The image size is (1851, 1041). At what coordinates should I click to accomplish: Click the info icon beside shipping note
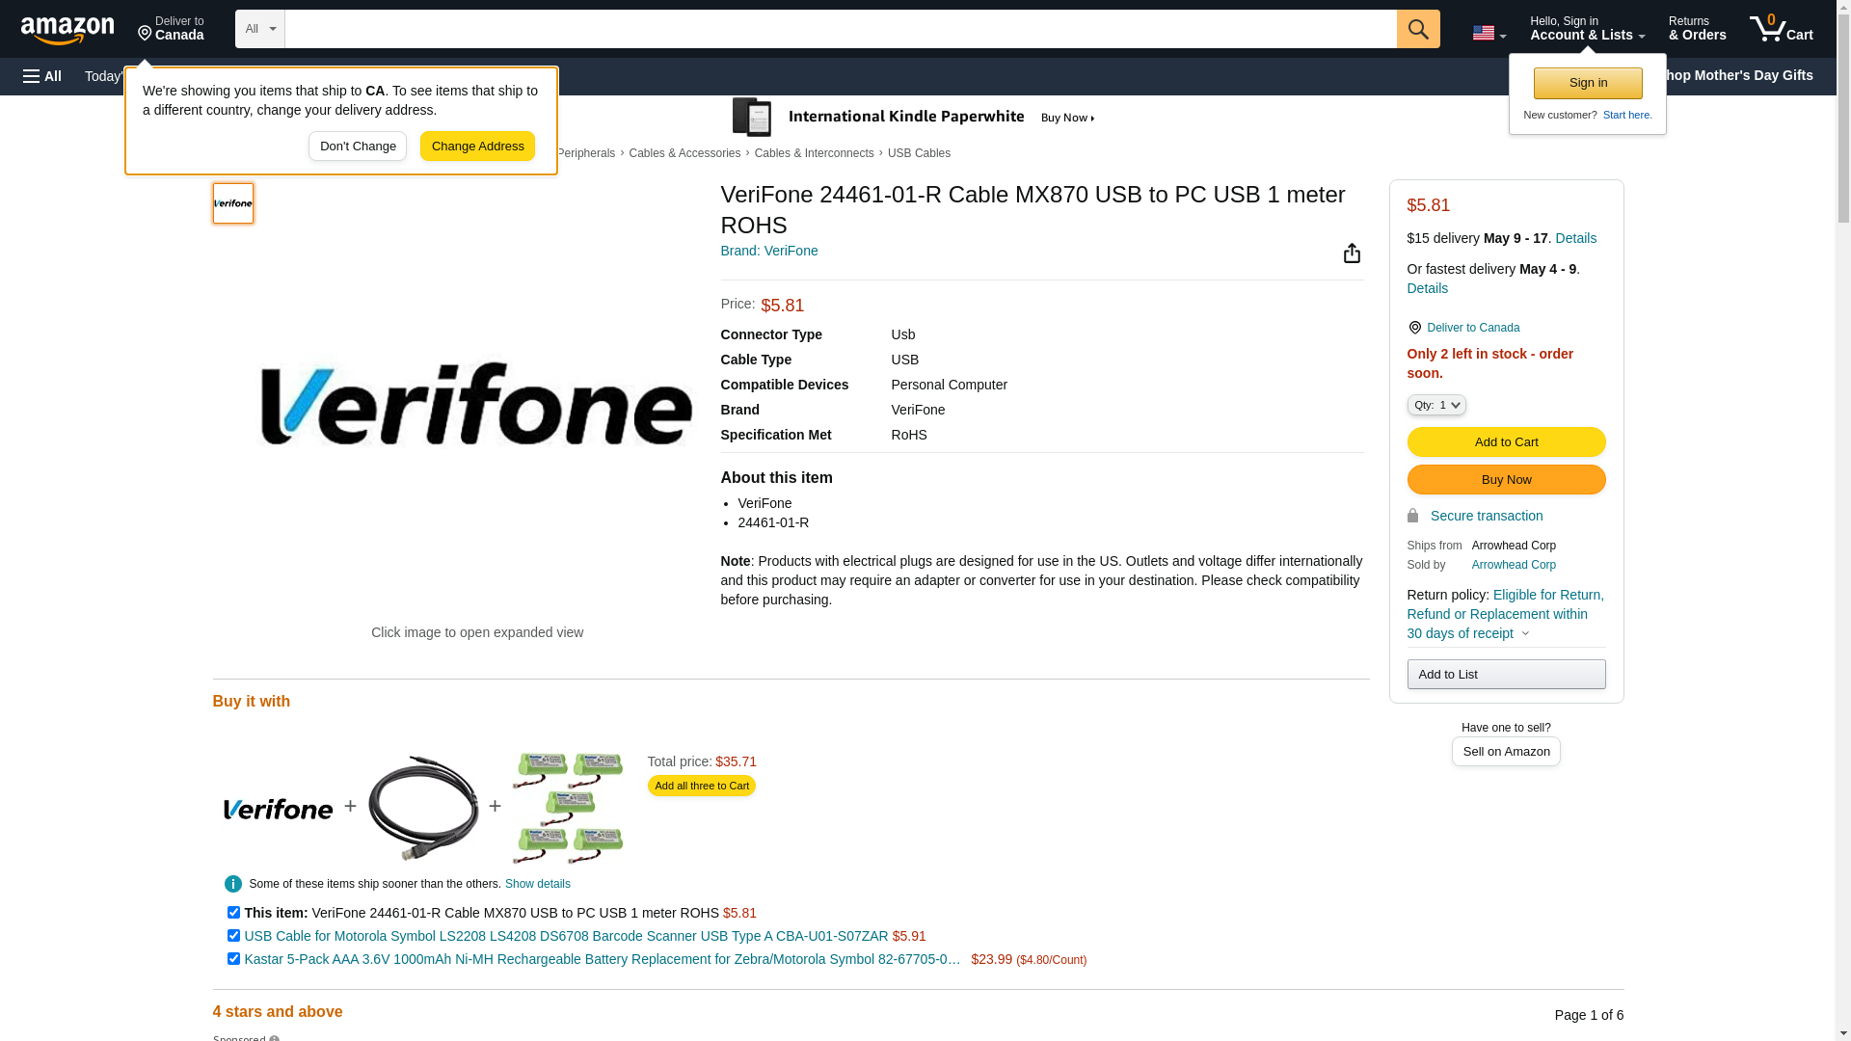click(x=233, y=884)
